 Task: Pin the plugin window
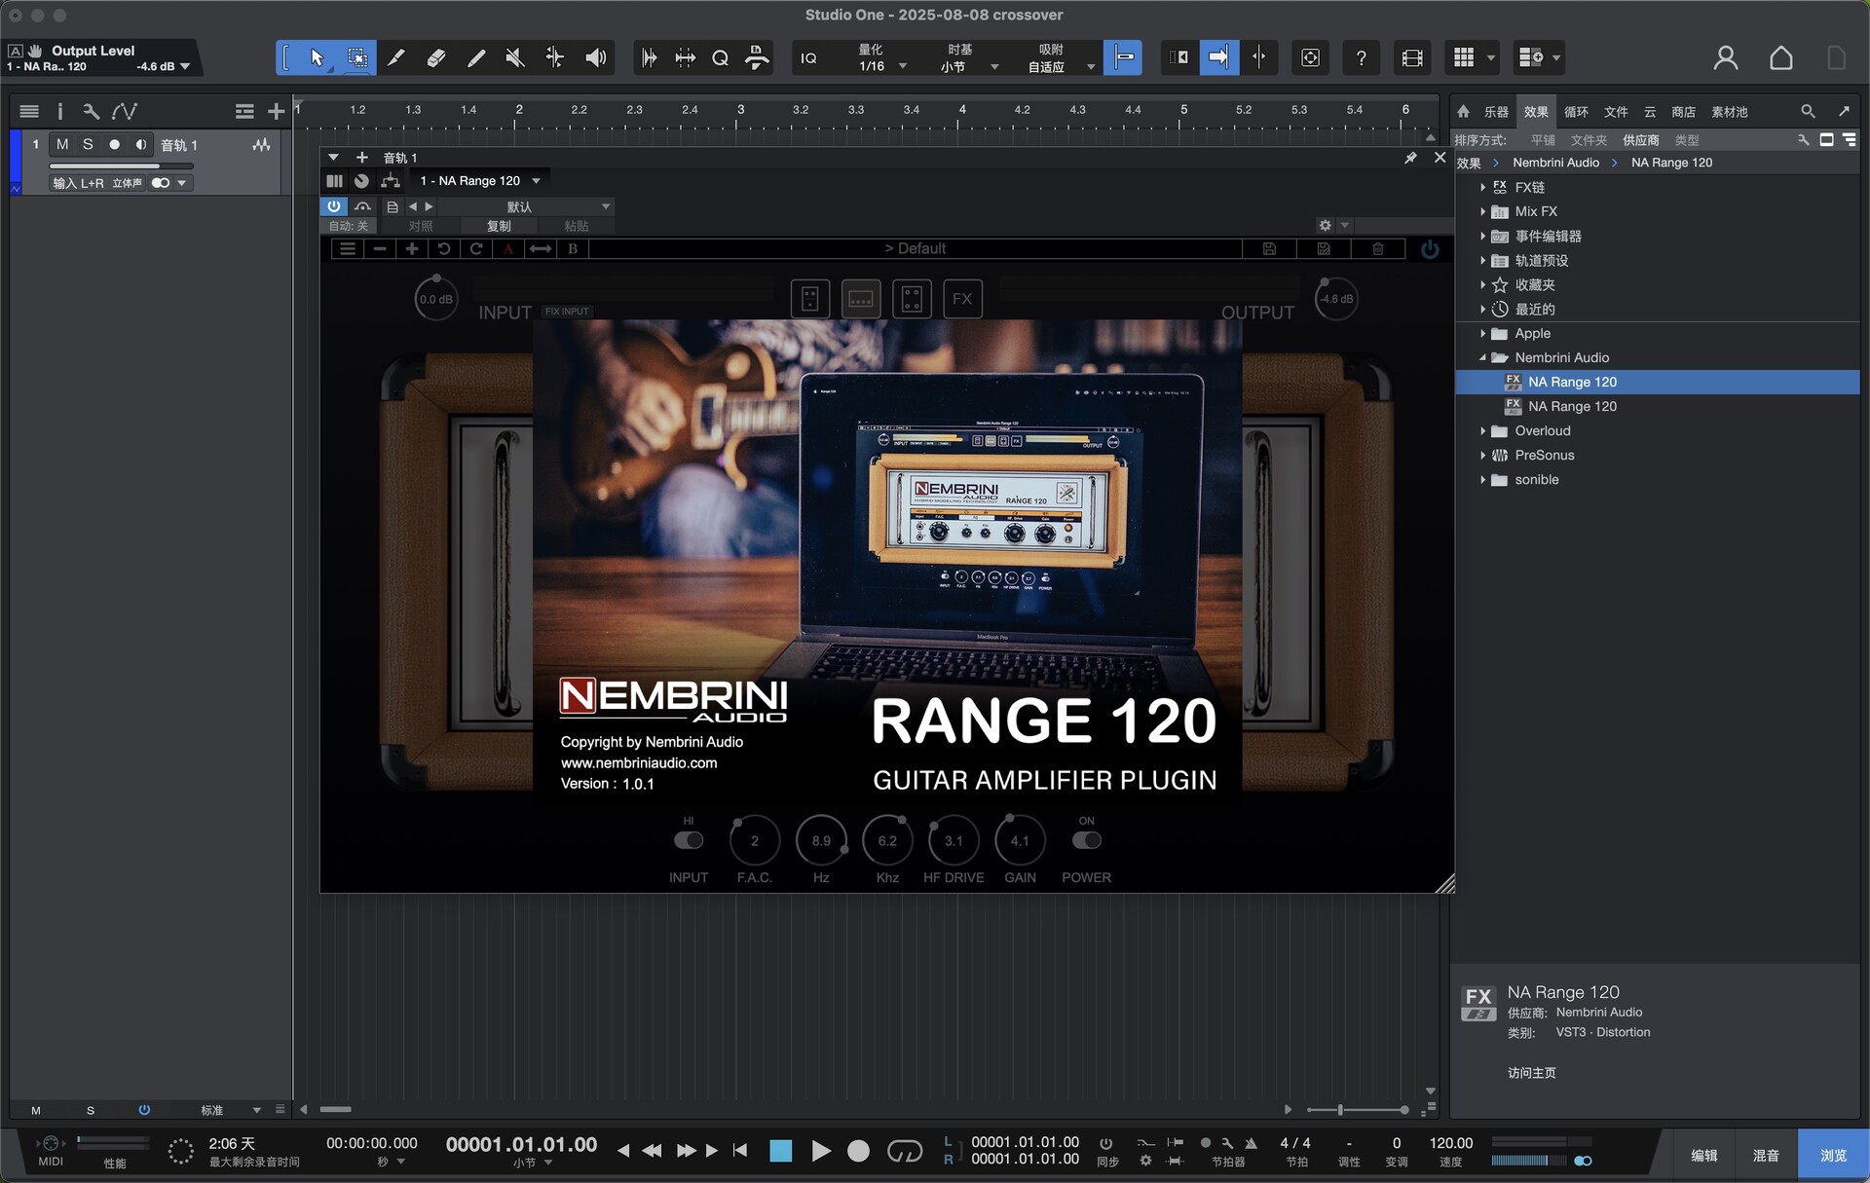1410,158
